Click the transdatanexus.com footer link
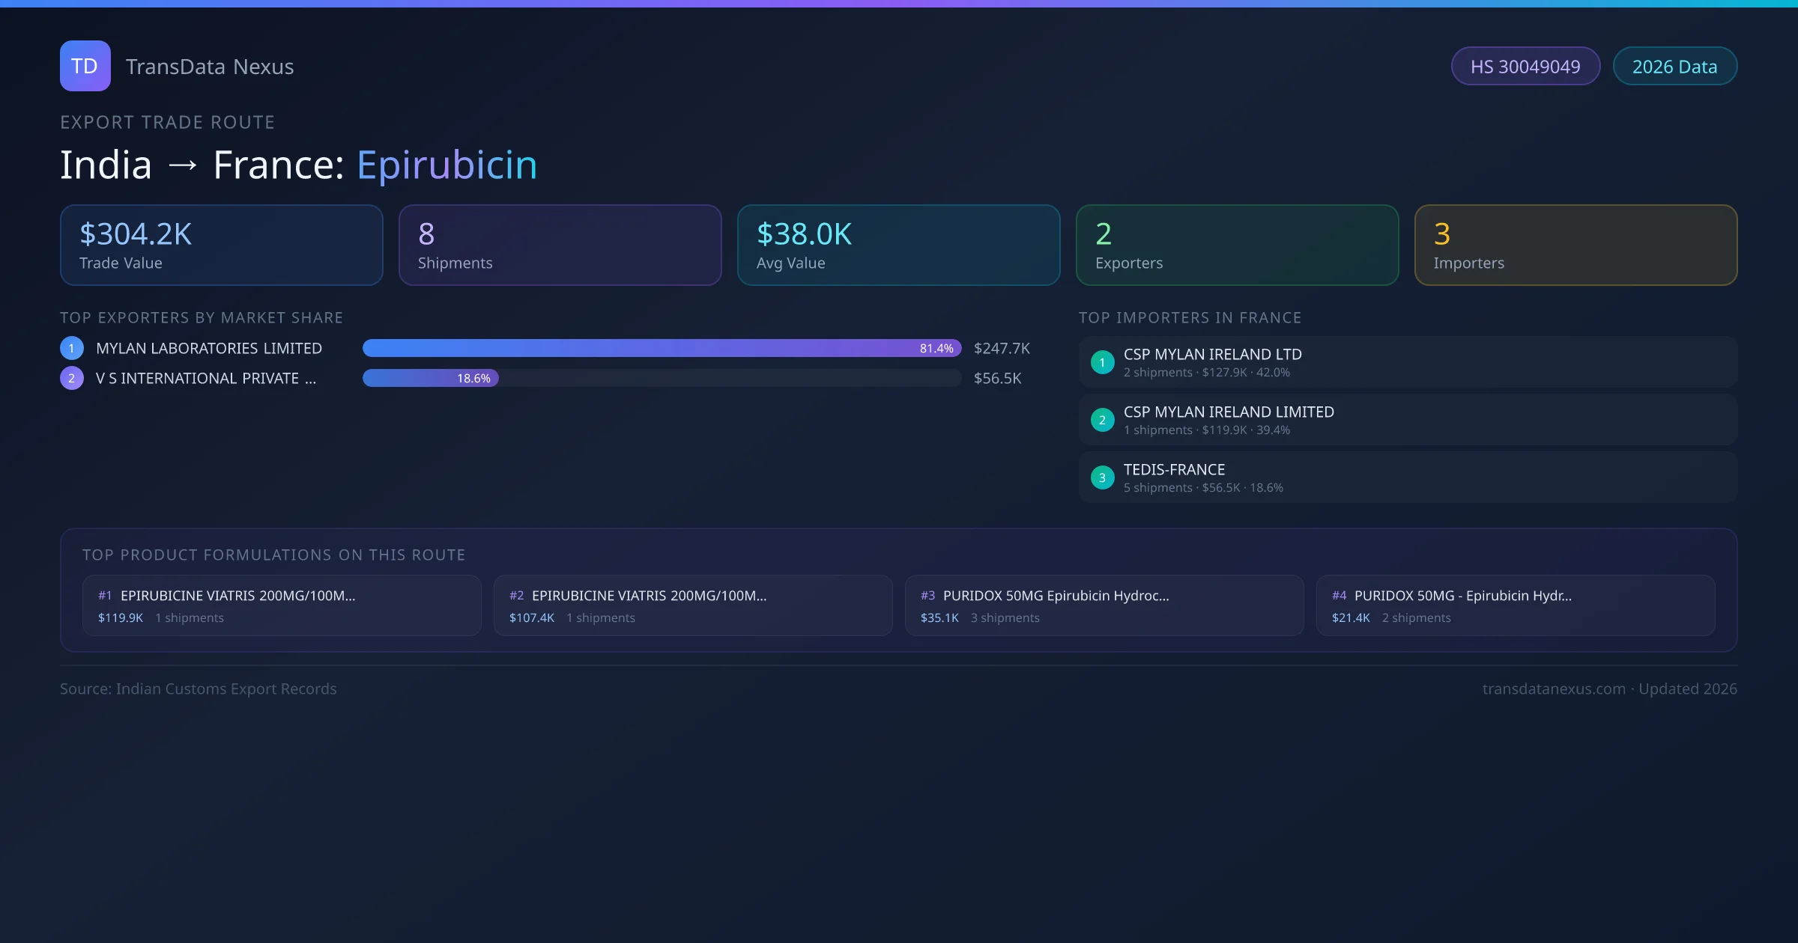 pos(1553,689)
